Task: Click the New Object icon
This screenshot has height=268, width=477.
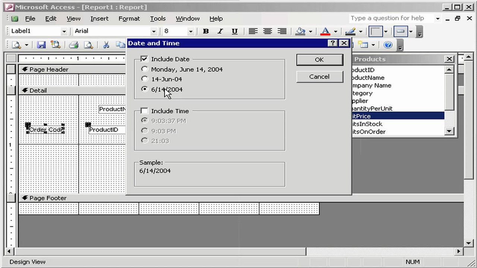Action: [x=363, y=45]
